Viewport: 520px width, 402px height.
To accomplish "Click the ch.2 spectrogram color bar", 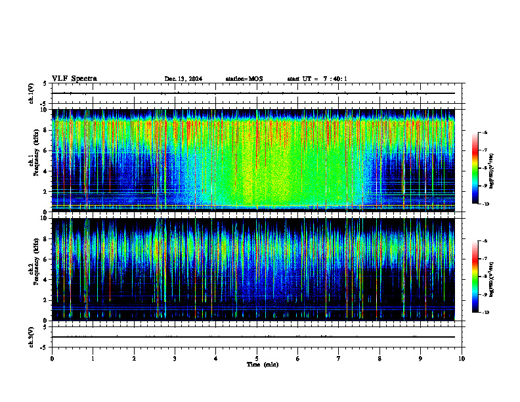I will pos(475,277).
